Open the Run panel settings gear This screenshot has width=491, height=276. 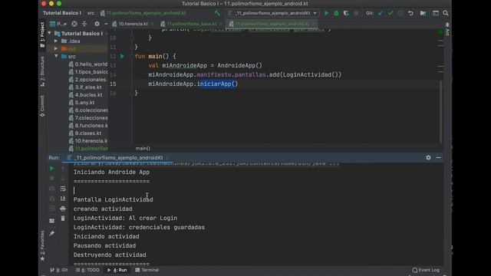428,158
